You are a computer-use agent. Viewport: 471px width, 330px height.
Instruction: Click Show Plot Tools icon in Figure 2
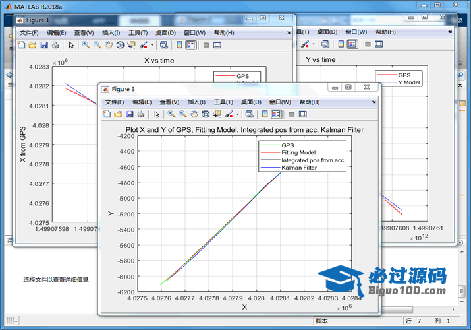tap(379, 44)
